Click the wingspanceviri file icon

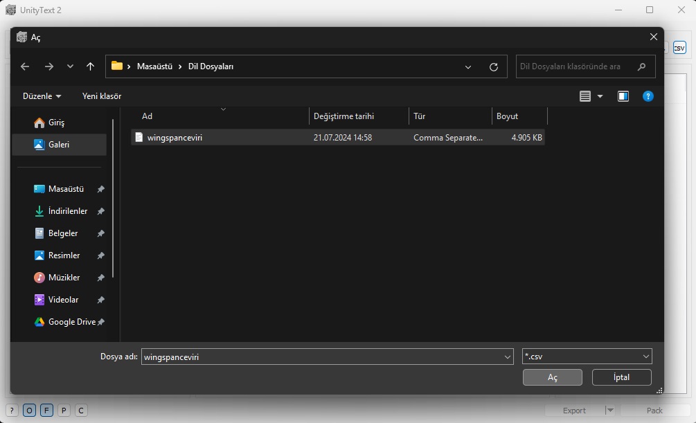(x=139, y=138)
